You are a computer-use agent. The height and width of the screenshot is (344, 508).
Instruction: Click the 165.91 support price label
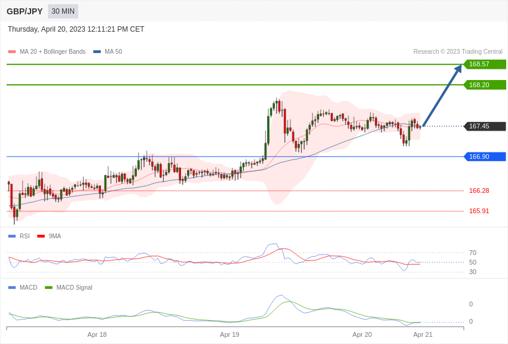pyautogui.click(x=479, y=211)
